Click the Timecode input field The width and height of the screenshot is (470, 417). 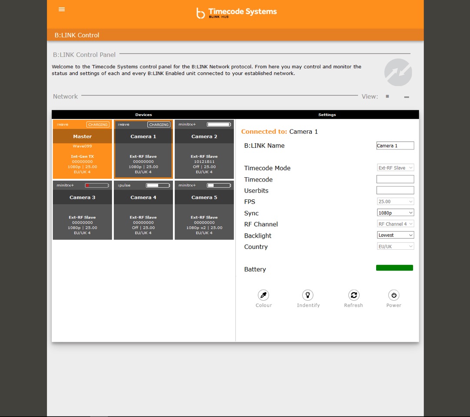(x=395, y=179)
